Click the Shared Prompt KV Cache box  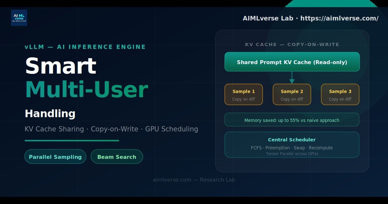tap(292, 62)
